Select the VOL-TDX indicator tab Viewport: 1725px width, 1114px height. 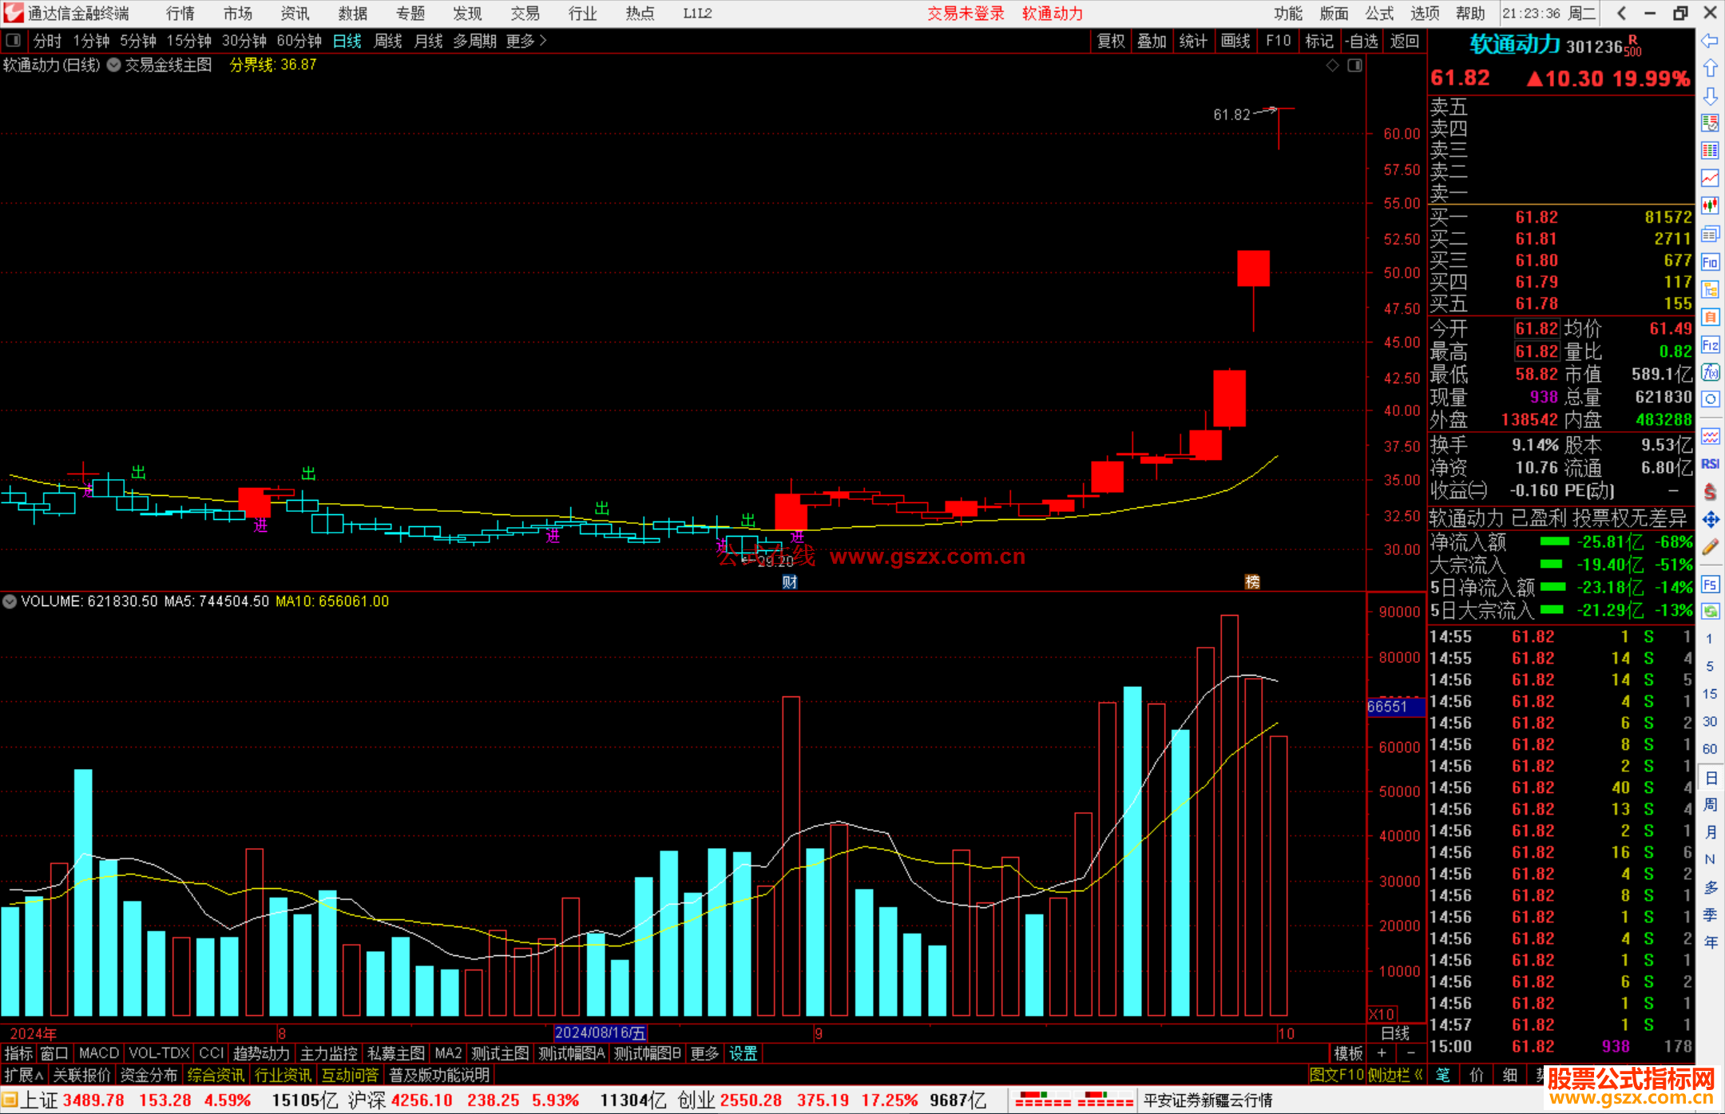click(159, 1053)
